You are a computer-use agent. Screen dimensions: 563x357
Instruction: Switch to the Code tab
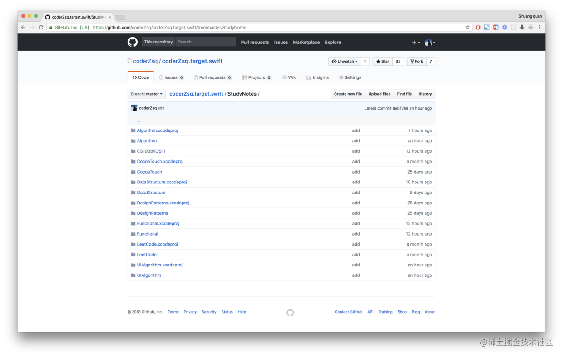tap(141, 77)
